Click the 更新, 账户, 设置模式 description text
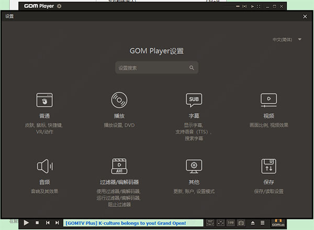The image size is (314, 230). point(194,192)
